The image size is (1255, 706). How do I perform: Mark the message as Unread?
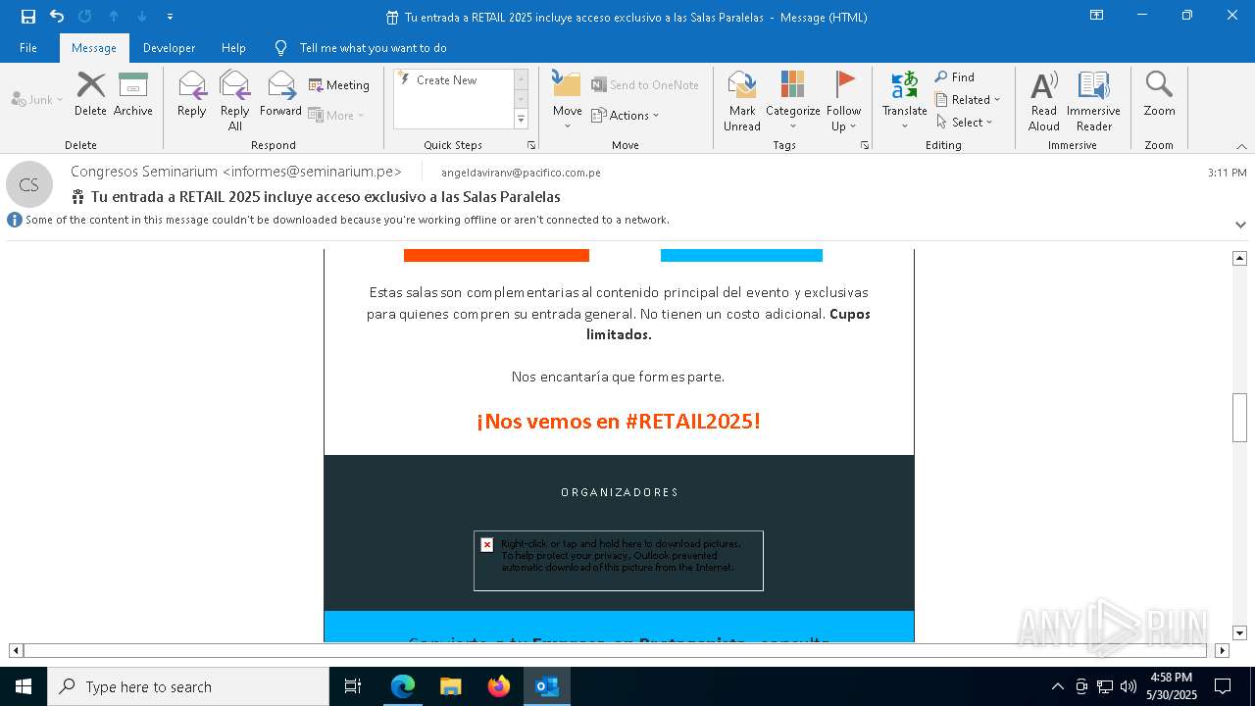[x=742, y=100]
